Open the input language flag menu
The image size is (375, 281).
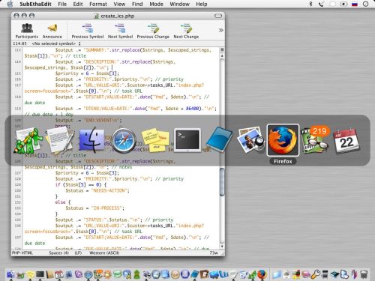pyautogui.click(x=355, y=4)
